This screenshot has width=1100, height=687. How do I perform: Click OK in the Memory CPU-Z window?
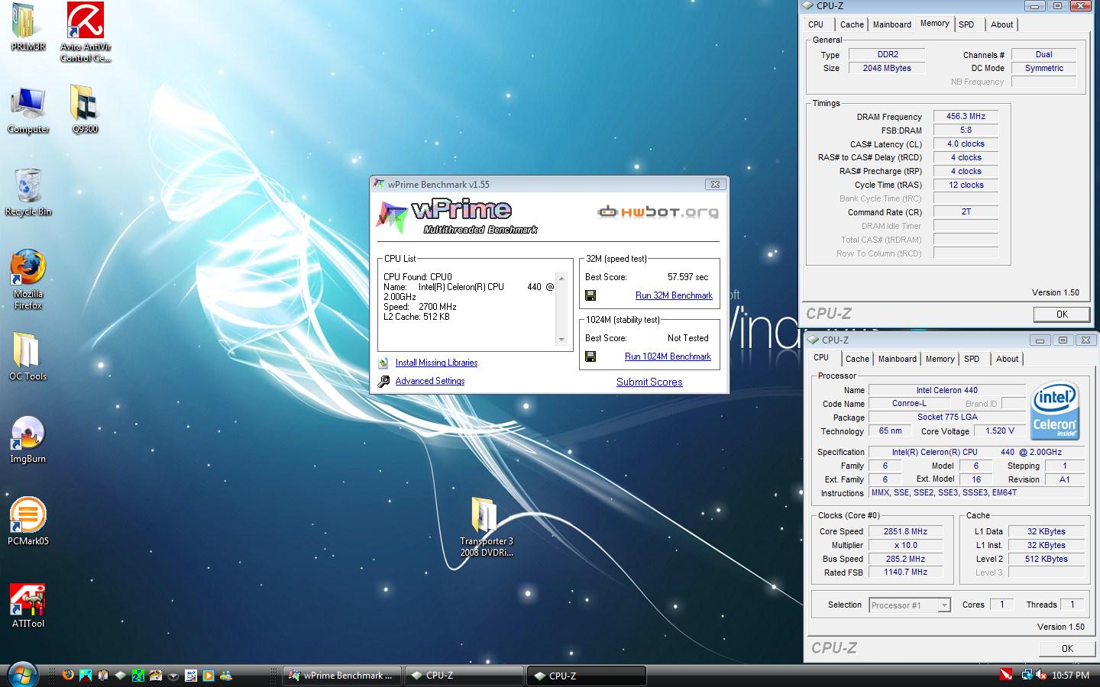click(x=1061, y=314)
